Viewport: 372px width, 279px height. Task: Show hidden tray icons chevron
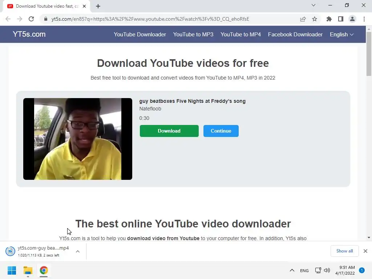click(292, 270)
